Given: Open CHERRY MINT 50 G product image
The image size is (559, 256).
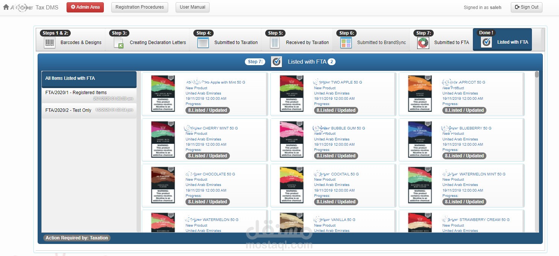Looking at the screenshot, I should click(x=163, y=139).
